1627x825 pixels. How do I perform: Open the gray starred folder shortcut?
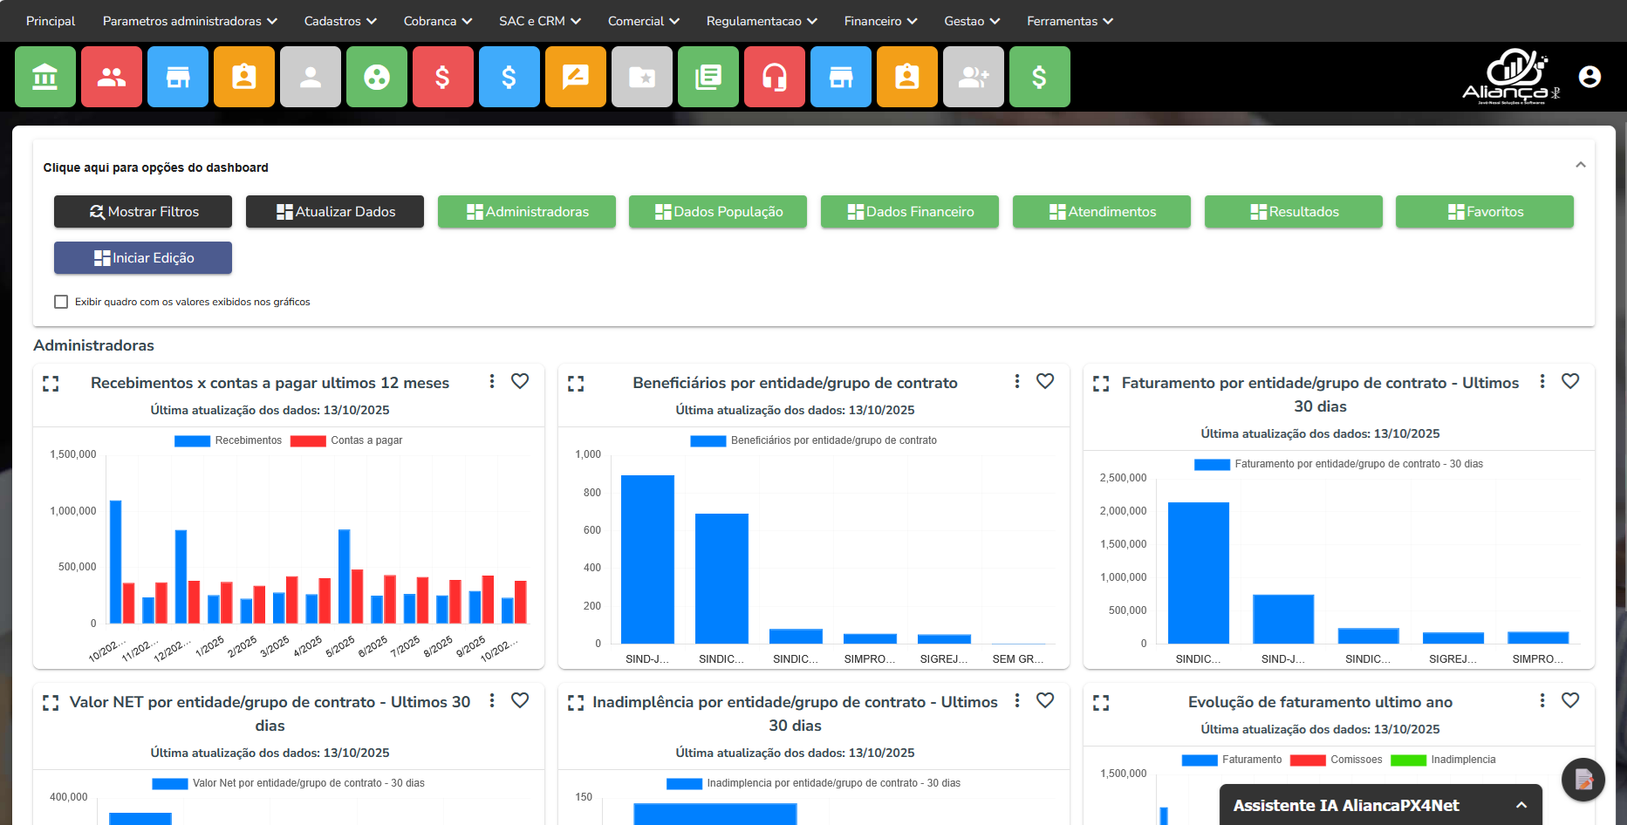pos(642,78)
